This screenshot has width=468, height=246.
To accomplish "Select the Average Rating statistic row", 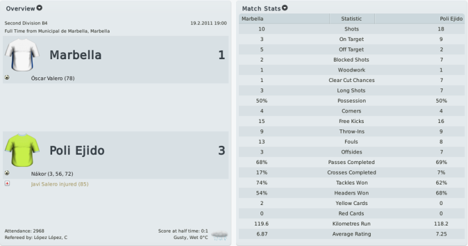I will click(x=351, y=234).
